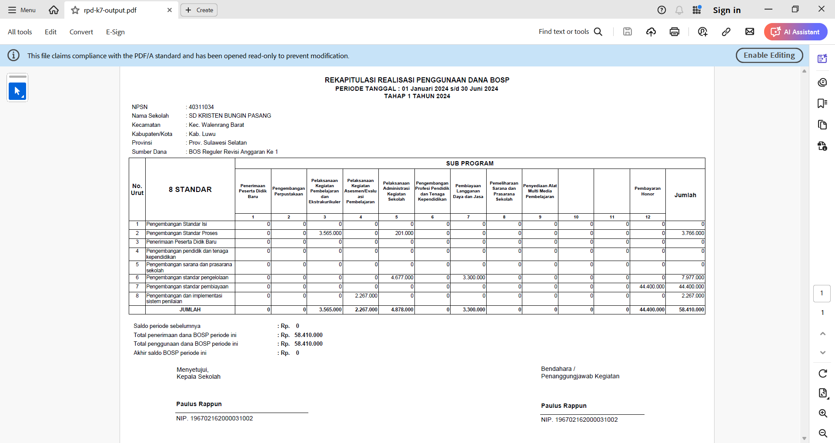Go to next page with down chevron
Viewport: 835px width, 443px height.
pos(822,353)
